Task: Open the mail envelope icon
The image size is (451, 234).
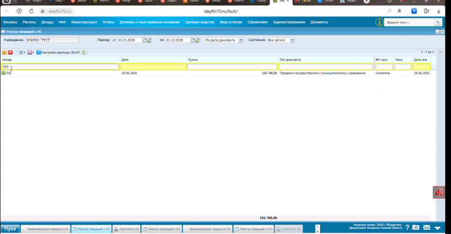Action: tap(426, 228)
